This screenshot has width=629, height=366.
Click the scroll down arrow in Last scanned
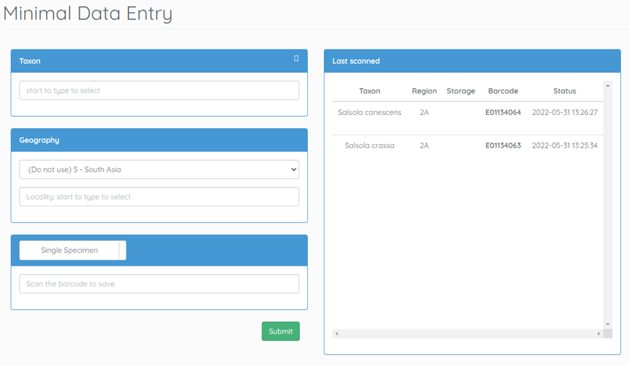tap(608, 325)
